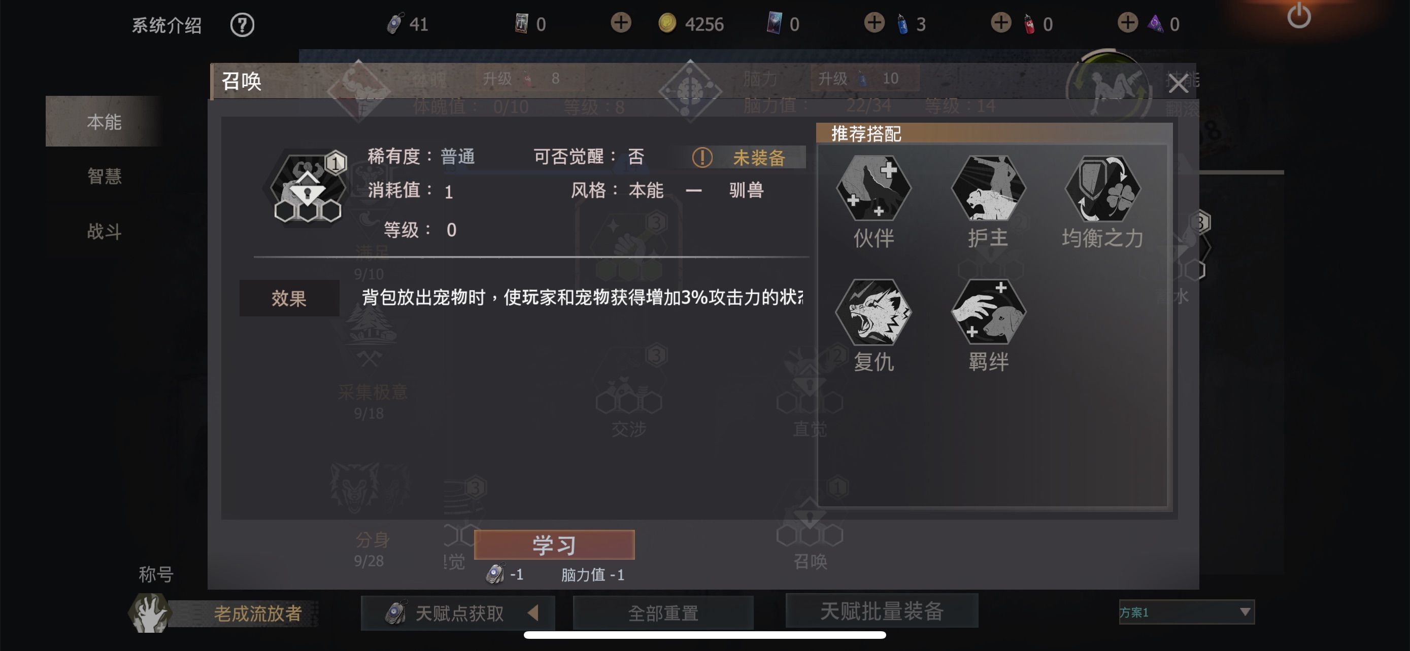
Task: Choose the 复仇 wolf talent icon
Action: tap(873, 312)
